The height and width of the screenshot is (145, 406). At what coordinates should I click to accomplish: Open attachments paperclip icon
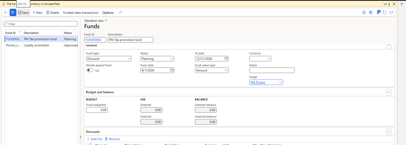(378, 12)
